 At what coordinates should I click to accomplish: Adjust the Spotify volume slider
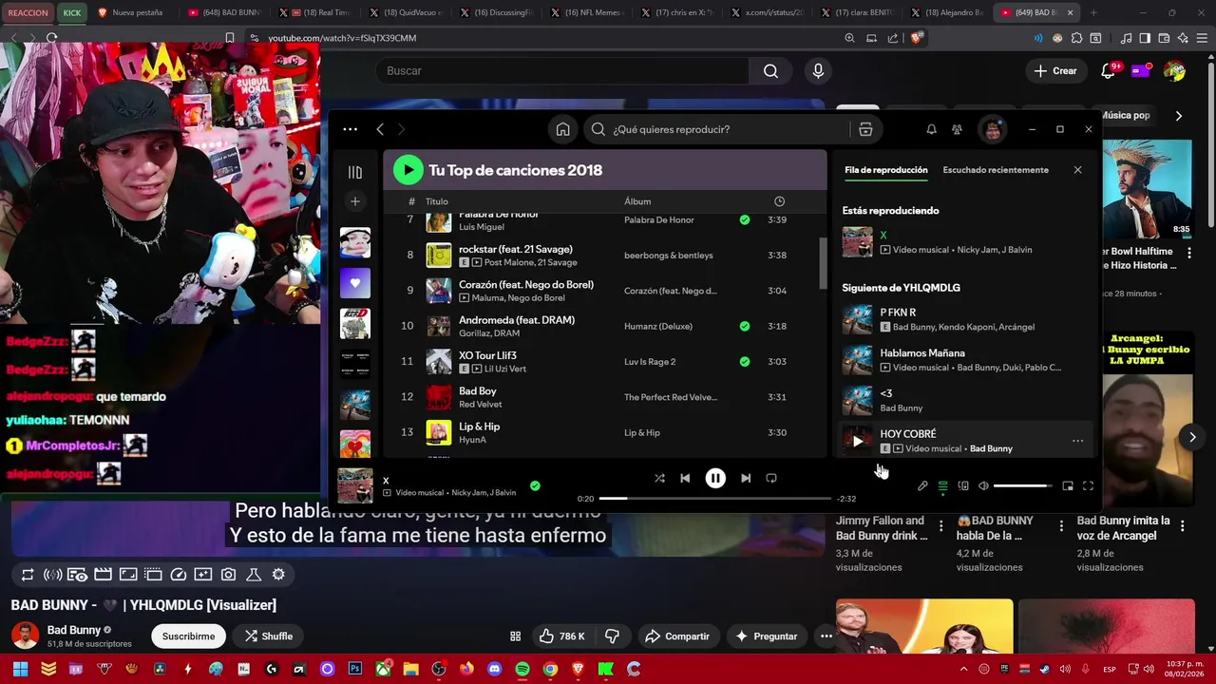(x=1023, y=486)
